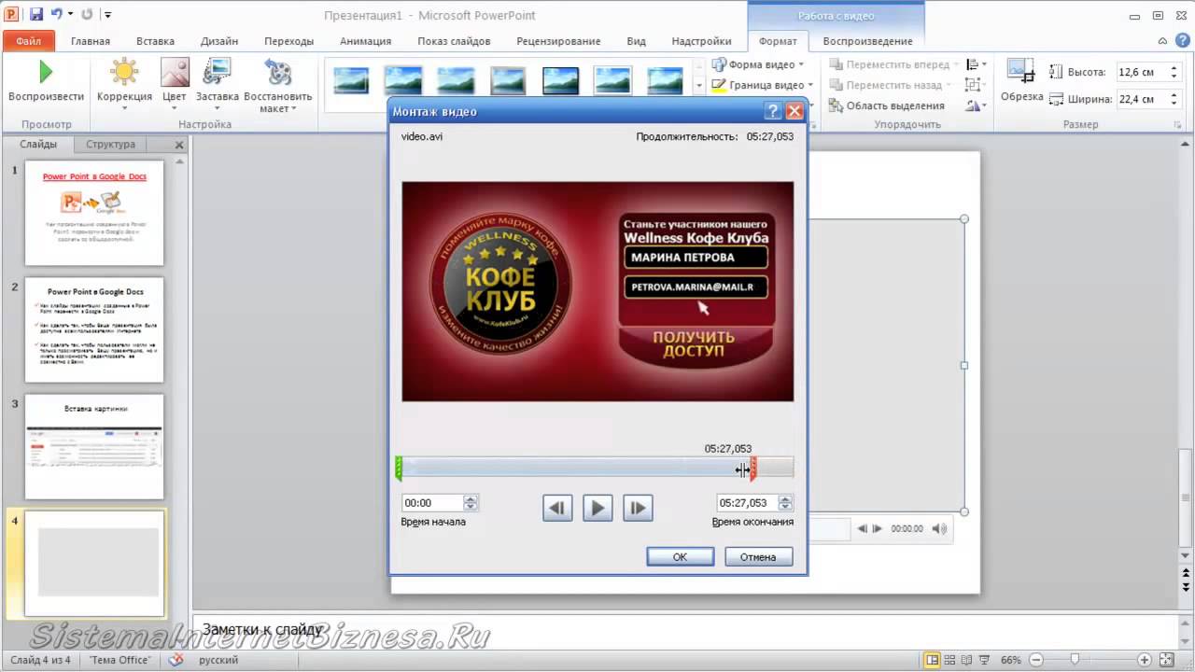Screen dimensions: 1195x672
Task: Click Отмена in Монтаж видео dialog
Action: pos(758,556)
